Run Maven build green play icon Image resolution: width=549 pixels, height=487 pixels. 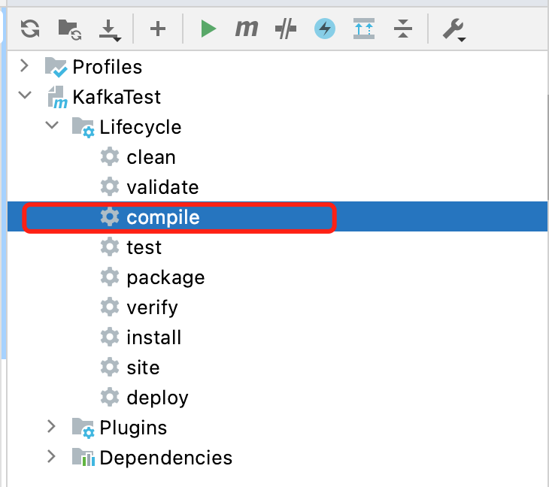(208, 29)
